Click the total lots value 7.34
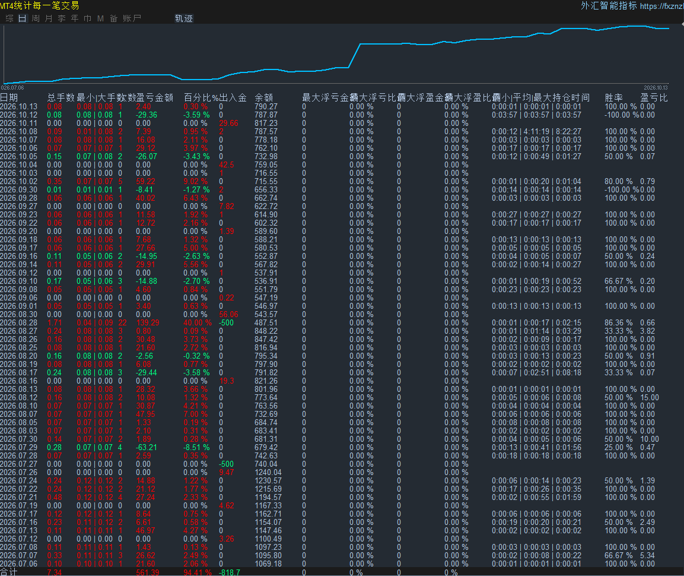Viewport: 684px width, 576px height. [x=55, y=572]
